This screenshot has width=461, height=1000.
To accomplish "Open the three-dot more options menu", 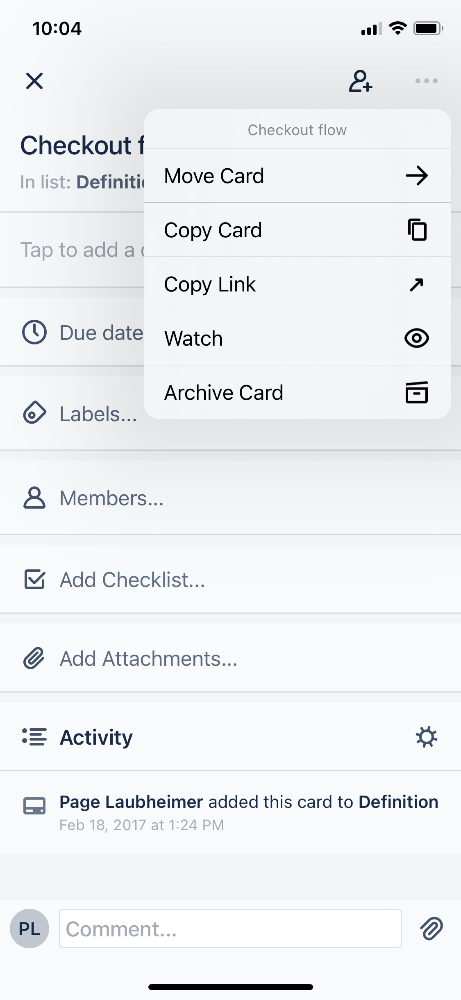I will (426, 81).
